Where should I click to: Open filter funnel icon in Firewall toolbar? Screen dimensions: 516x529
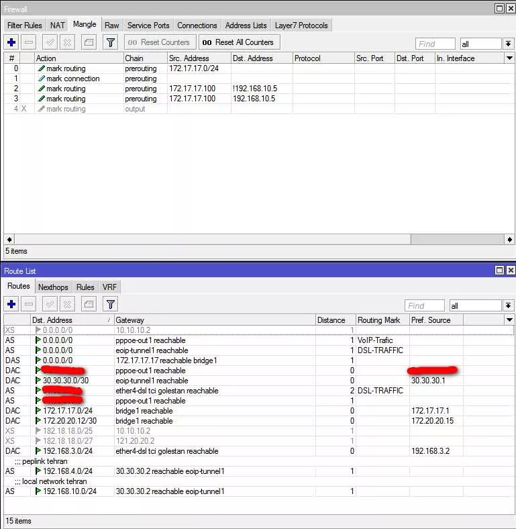(110, 42)
